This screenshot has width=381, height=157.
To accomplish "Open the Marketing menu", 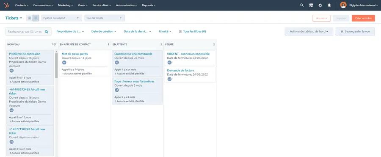I will [66, 5].
